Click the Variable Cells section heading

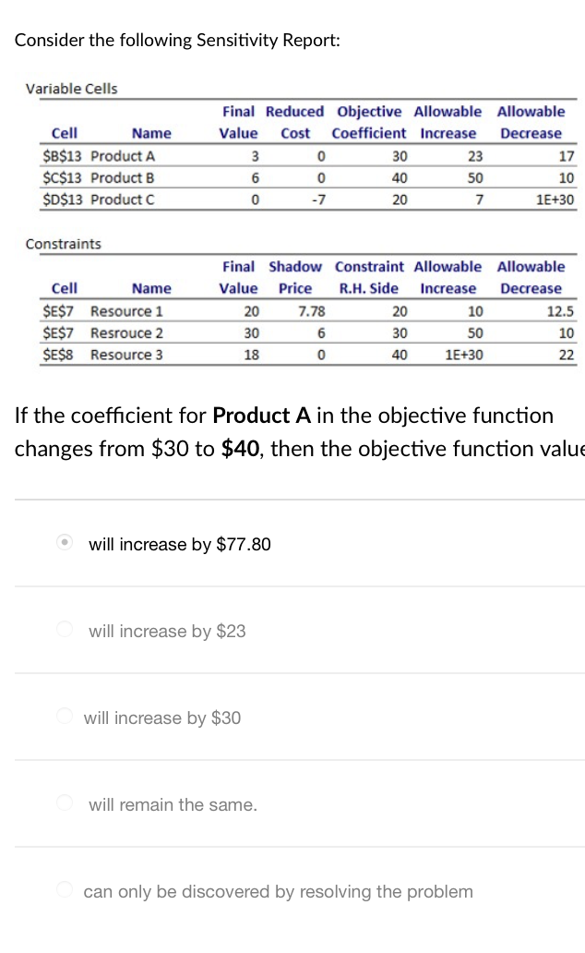[x=71, y=89]
